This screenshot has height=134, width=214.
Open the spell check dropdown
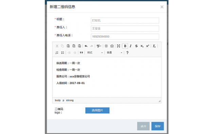click(x=99, y=46)
